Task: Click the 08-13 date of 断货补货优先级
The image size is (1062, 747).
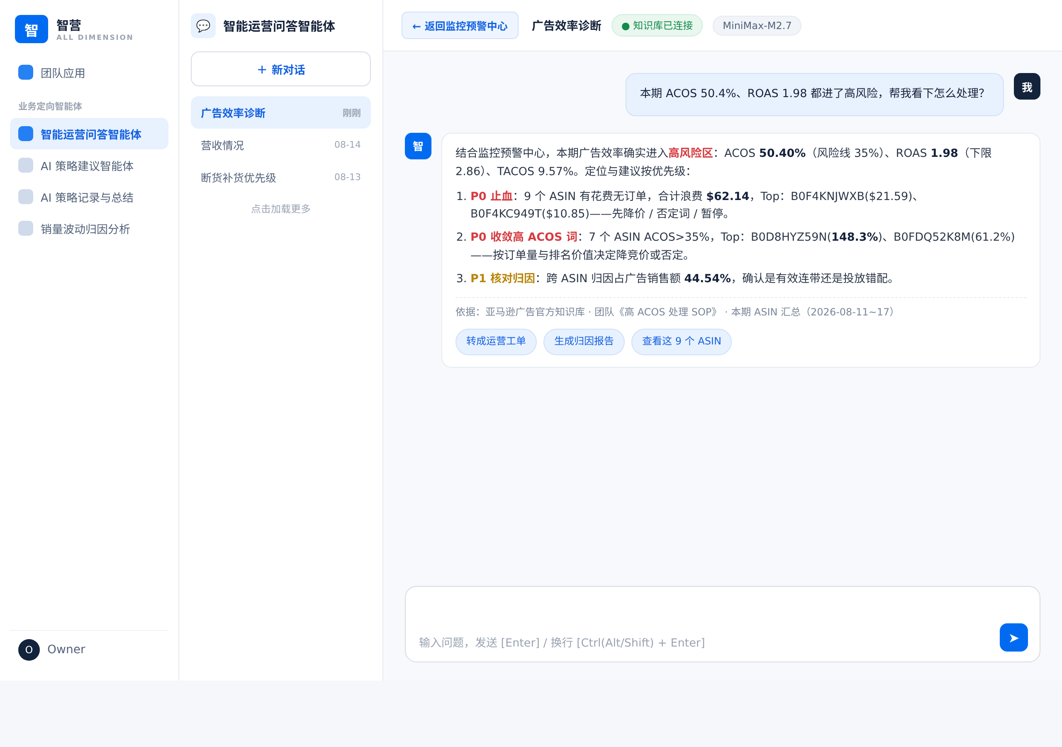Action: pyautogui.click(x=347, y=177)
